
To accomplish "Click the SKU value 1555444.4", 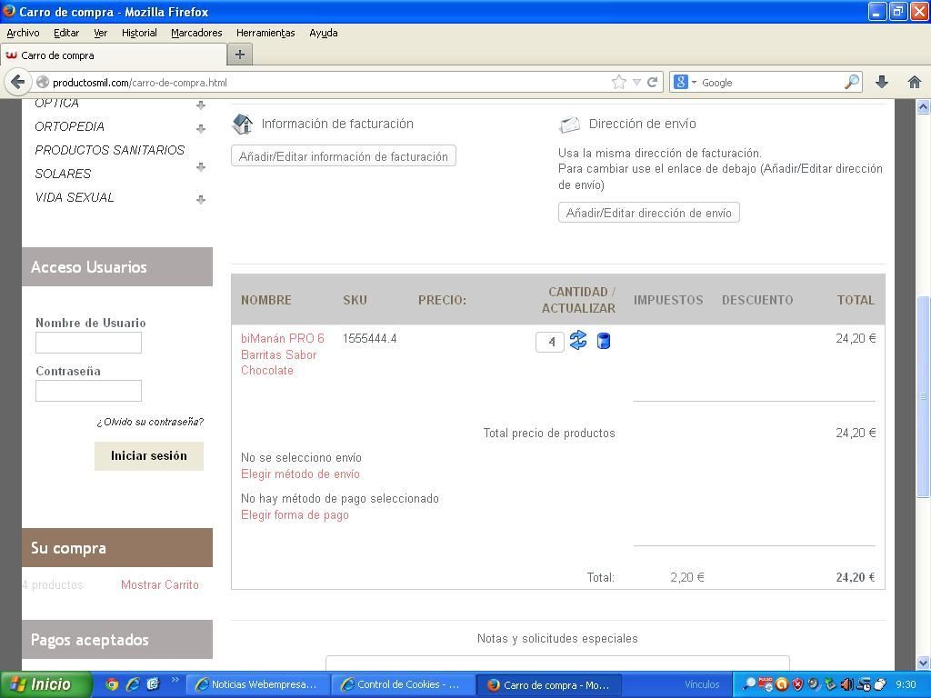I will point(369,338).
